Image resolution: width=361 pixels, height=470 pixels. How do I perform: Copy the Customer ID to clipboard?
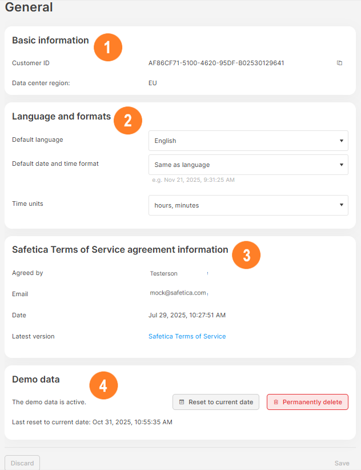[339, 63]
